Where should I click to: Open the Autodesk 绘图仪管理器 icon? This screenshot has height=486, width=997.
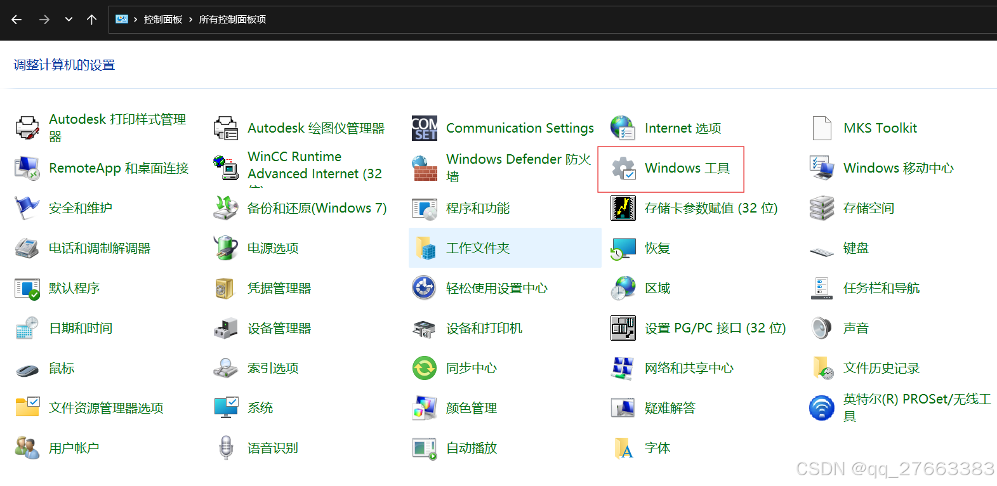226,128
